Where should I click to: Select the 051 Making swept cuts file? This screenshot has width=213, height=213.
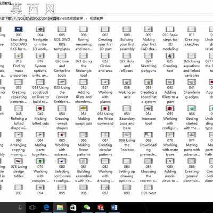[84, 116]
